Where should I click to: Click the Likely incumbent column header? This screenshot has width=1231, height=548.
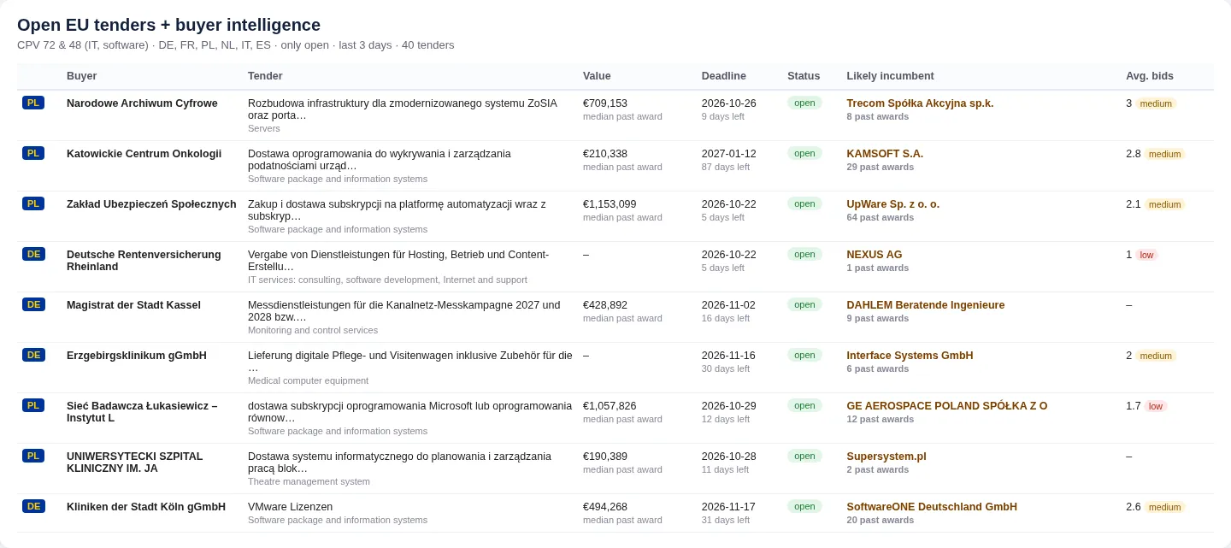[890, 76]
